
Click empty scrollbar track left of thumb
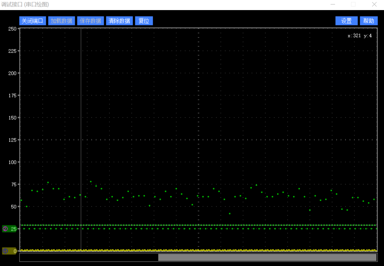tap(89, 257)
